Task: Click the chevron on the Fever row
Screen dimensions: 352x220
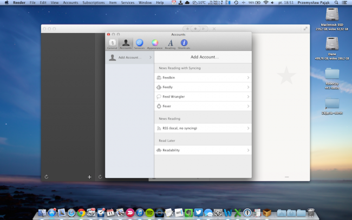Action: click(248, 106)
